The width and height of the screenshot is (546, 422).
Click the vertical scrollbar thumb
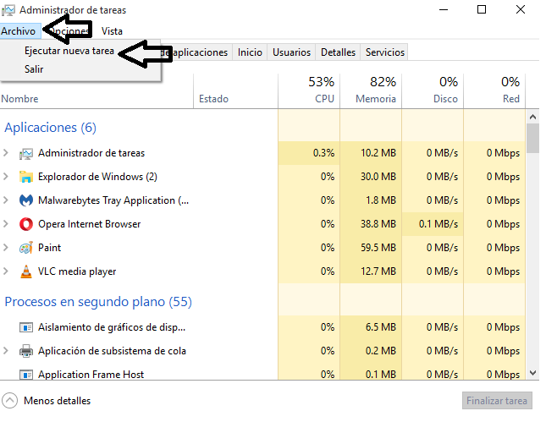click(x=532, y=139)
